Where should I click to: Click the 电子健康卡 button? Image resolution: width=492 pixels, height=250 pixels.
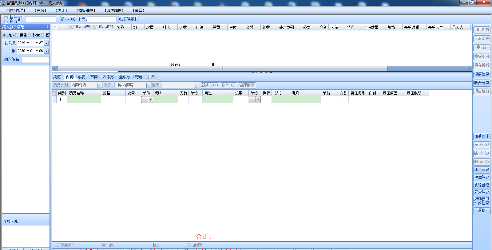[128, 19]
